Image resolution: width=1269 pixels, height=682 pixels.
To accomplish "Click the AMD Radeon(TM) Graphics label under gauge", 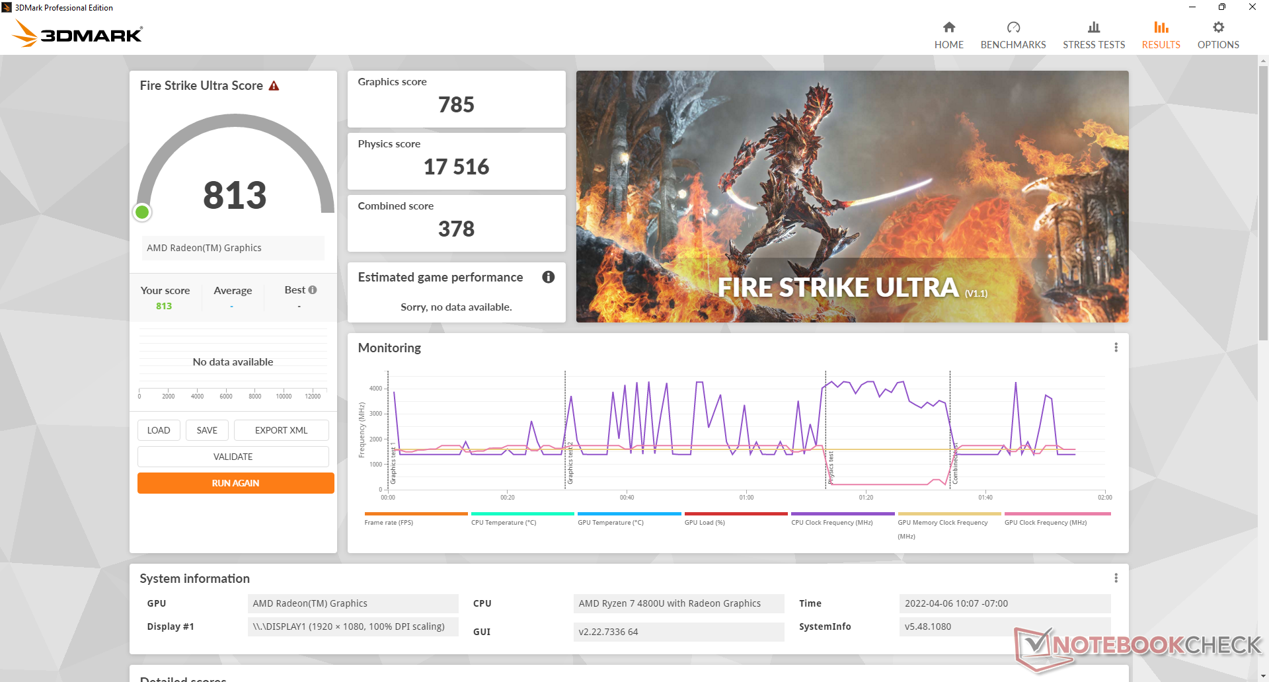I will coord(233,248).
